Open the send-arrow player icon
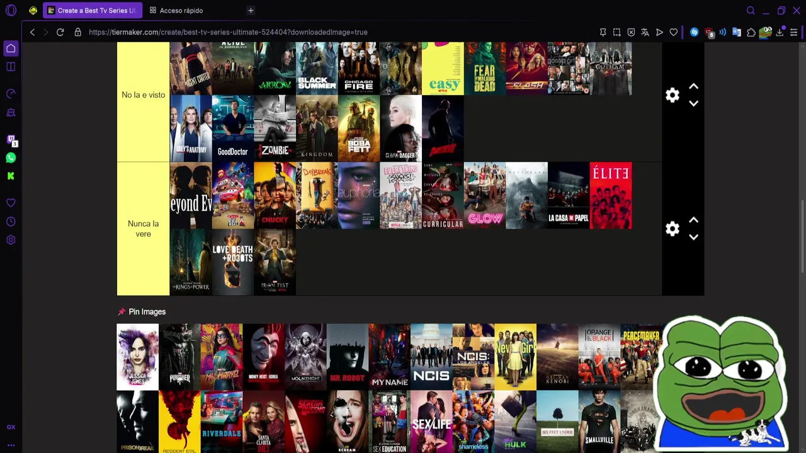The width and height of the screenshot is (806, 453). [x=659, y=32]
